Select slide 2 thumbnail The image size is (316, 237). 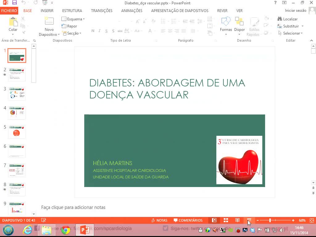pyautogui.click(x=17, y=75)
